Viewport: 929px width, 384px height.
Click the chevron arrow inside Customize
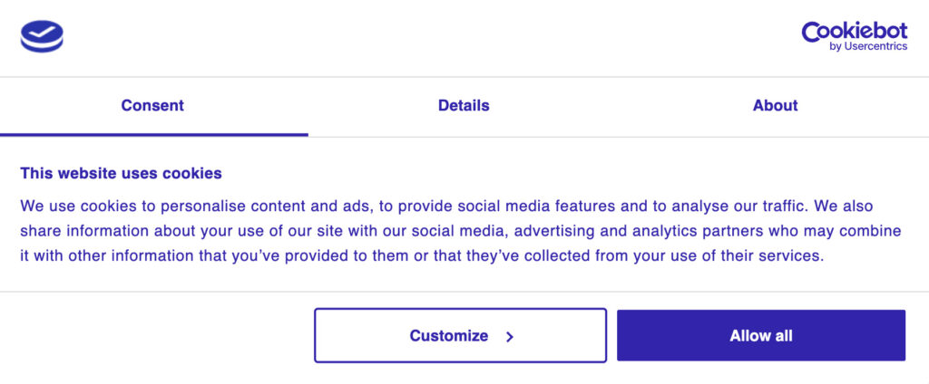[x=510, y=337]
